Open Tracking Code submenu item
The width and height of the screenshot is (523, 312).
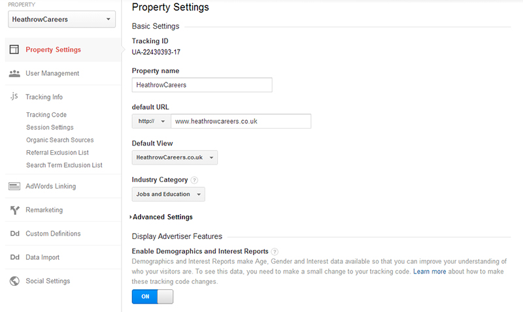coord(46,115)
